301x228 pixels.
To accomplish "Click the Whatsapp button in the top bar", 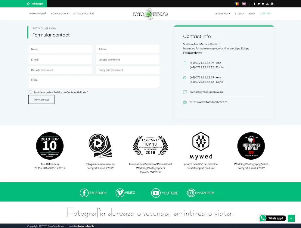I will pos(35,4).
